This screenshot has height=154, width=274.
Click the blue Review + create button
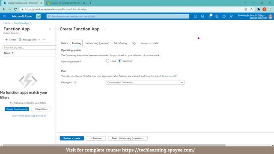point(72,138)
